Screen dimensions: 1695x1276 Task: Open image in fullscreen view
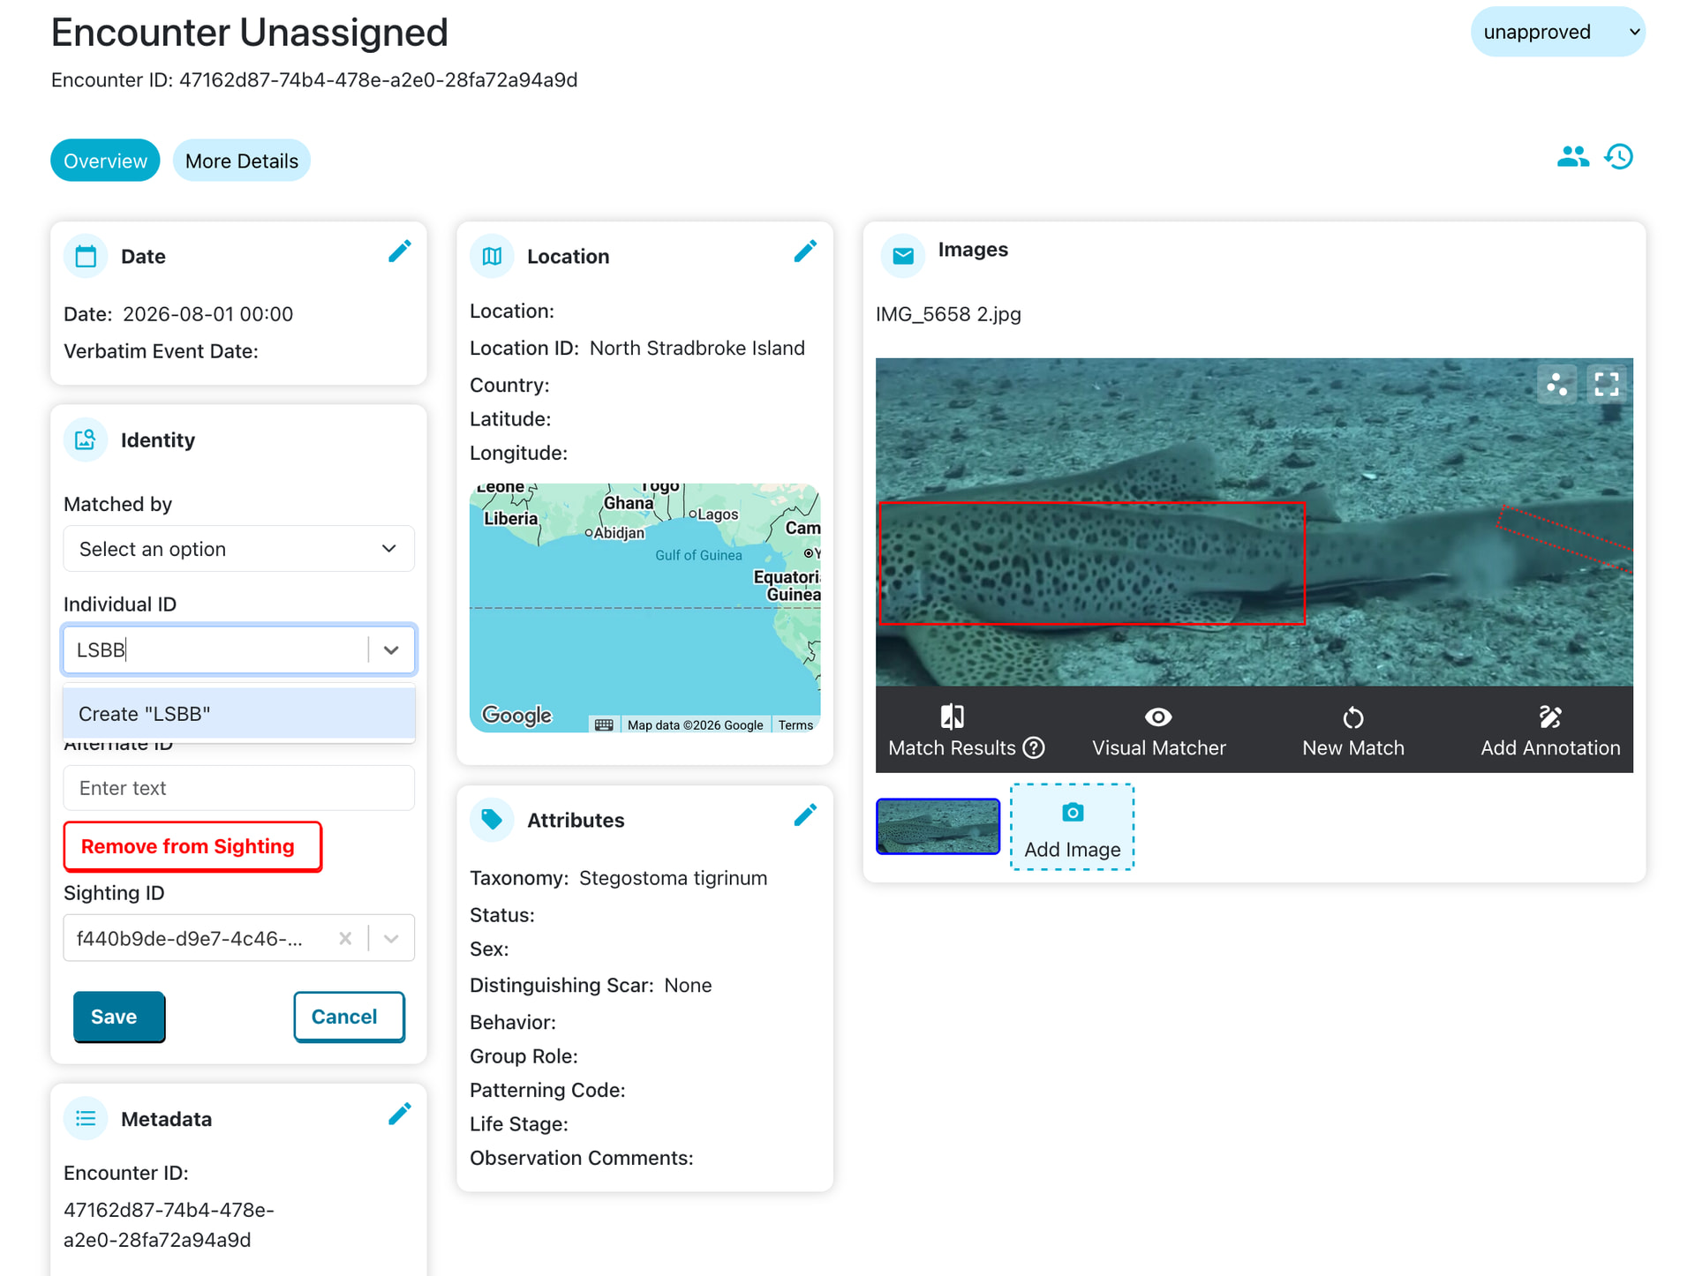click(1607, 384)
